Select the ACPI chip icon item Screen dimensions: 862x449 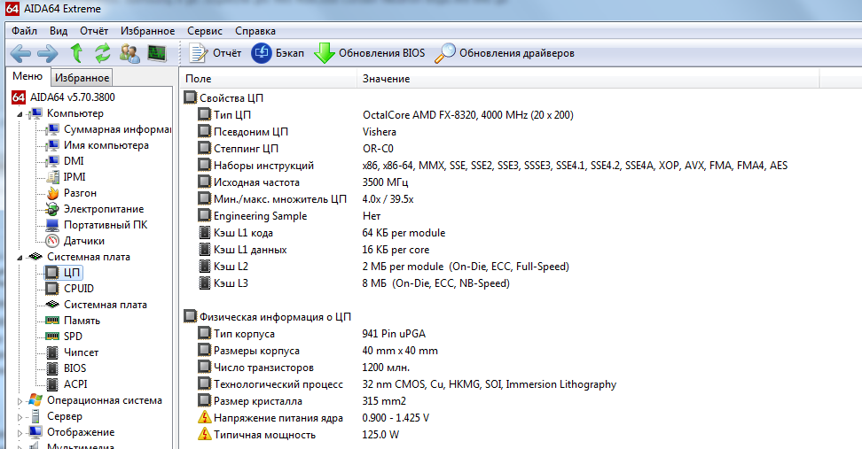52,384
